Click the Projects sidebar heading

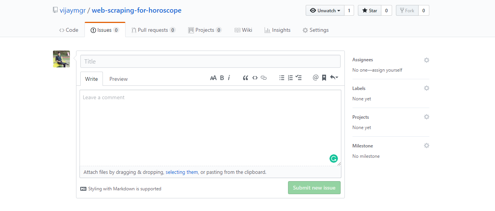361,117
